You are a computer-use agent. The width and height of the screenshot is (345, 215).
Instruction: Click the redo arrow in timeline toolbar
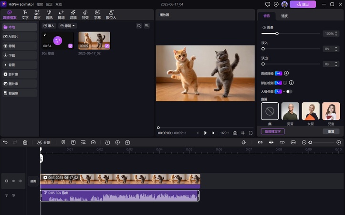[15, 142]
